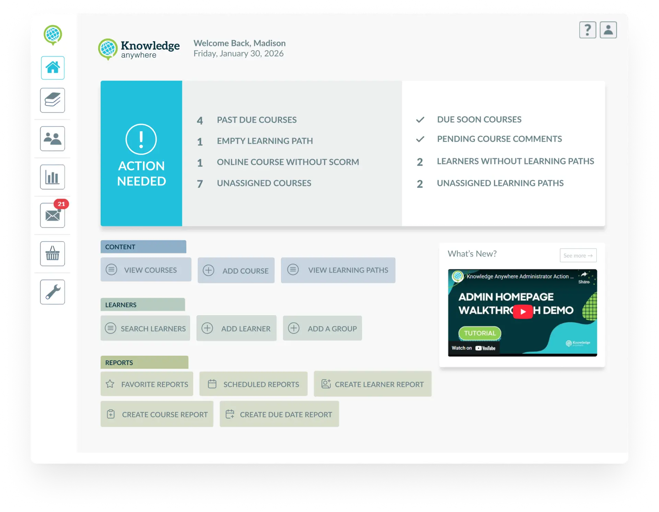Click the bar chart Reports icon

(53, 177)
